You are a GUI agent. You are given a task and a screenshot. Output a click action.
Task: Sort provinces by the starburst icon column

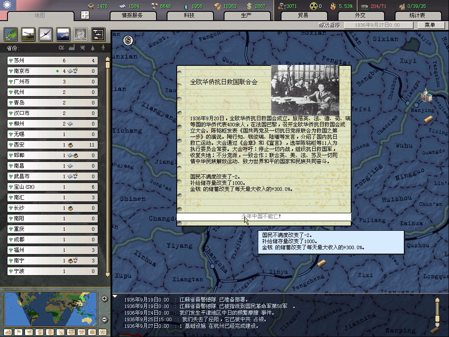point(82,47)
